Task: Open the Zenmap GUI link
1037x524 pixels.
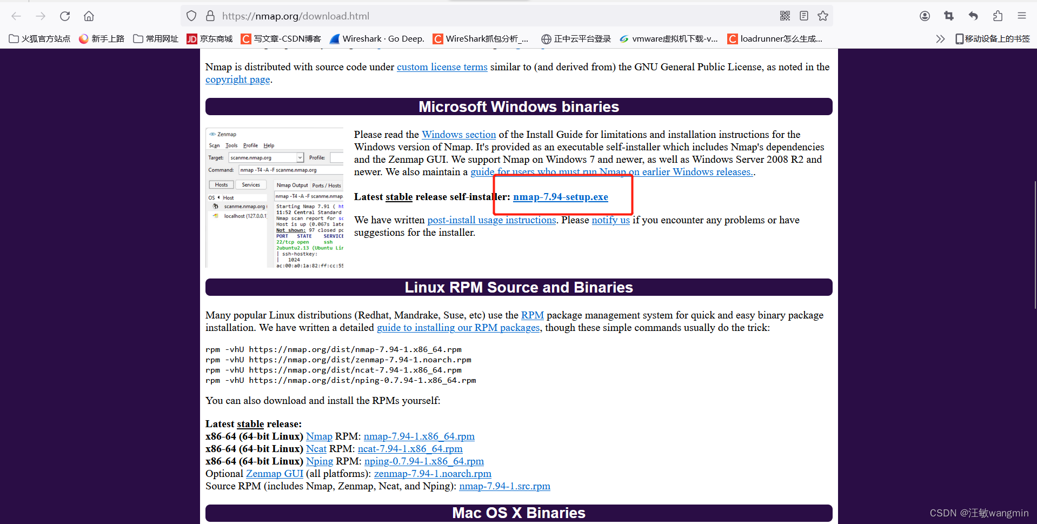Action: 275,474
